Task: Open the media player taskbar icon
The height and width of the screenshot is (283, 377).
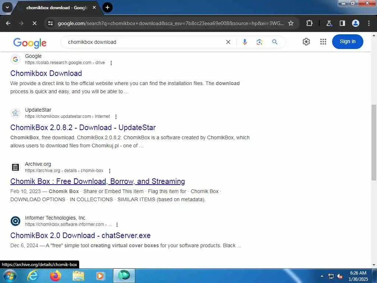Action: click(100, 276)
